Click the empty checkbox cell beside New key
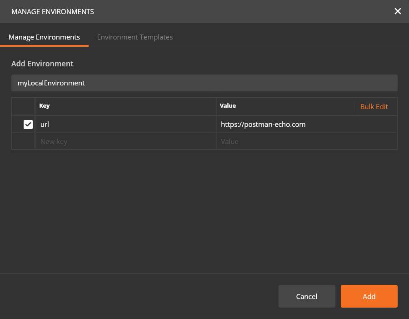 point(24,141)
